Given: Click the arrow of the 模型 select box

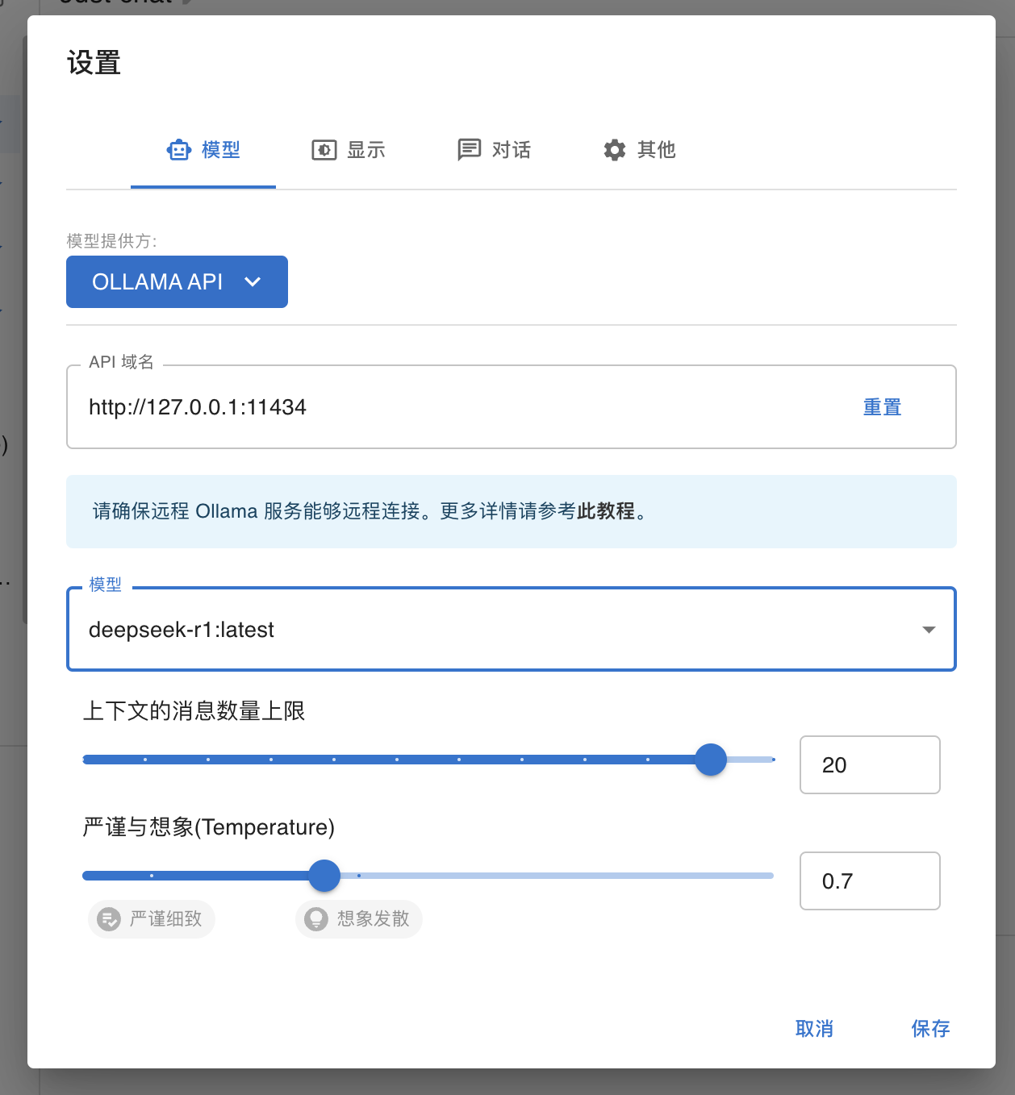Looking at the screenshot, I should pos(929,630).
